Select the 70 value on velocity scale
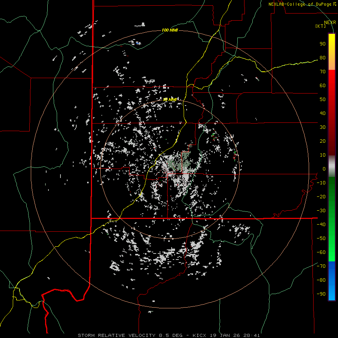338x338 pixels. pyautogui.click(x=323, y=72)
